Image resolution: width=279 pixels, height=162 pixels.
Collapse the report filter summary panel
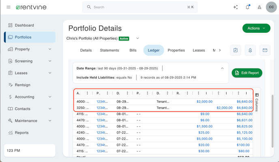(222, 68)
